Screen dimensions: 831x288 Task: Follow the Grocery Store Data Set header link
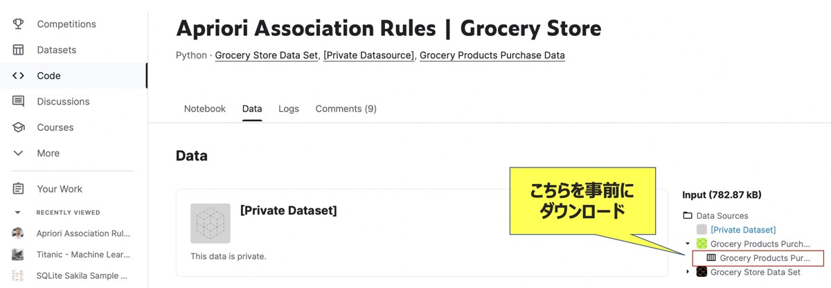pos(267,55)
